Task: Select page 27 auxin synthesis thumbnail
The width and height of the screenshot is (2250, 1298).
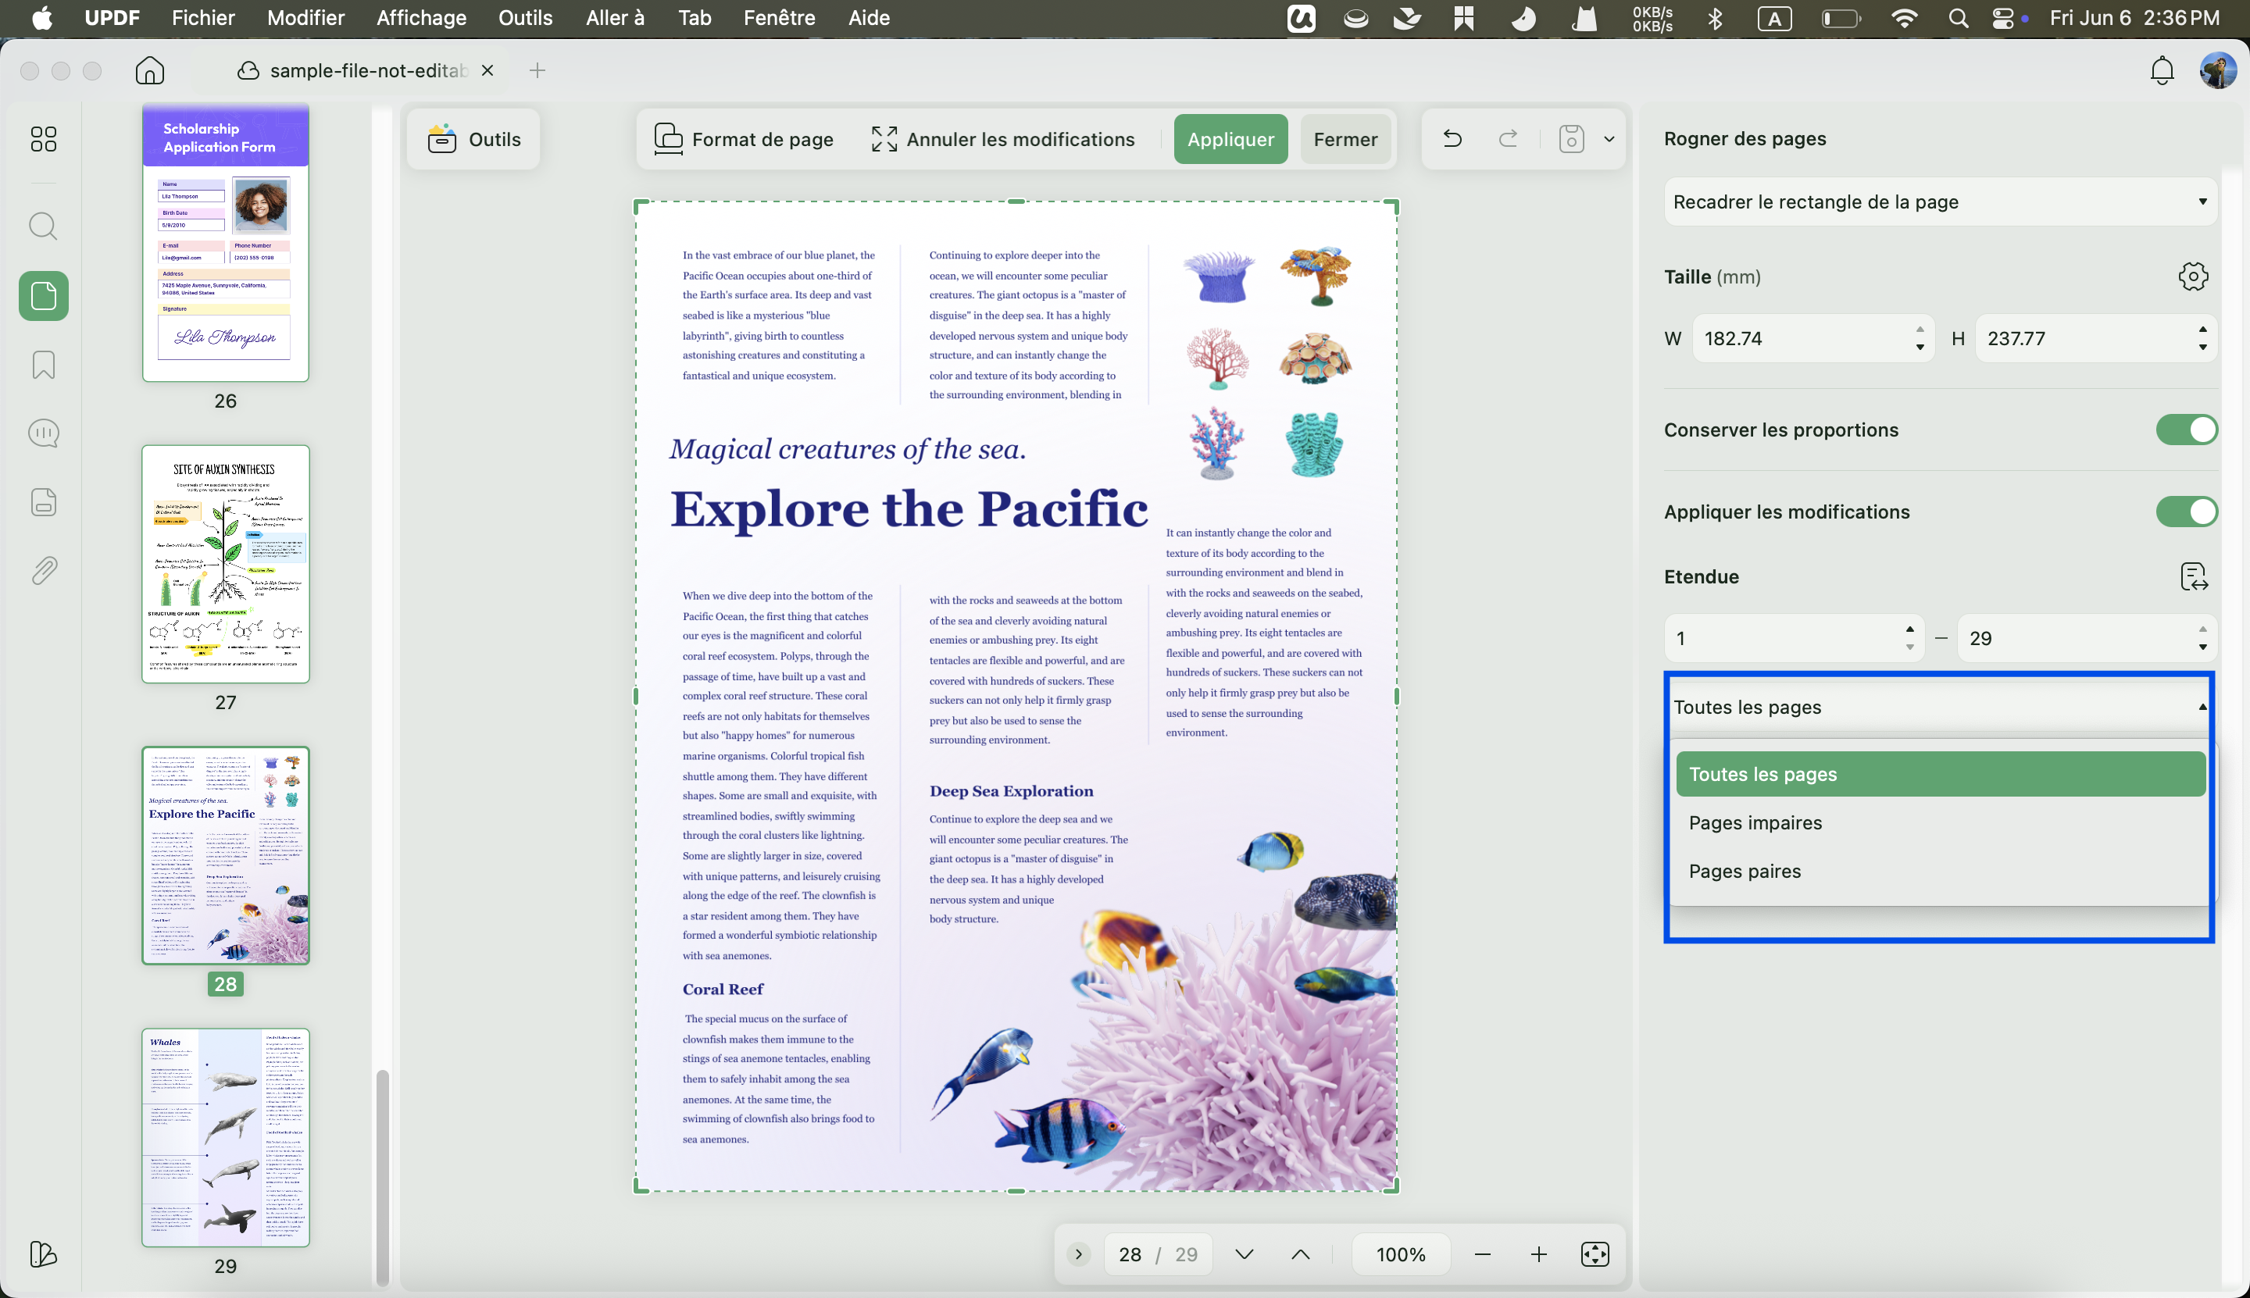Action: [226, 565]
